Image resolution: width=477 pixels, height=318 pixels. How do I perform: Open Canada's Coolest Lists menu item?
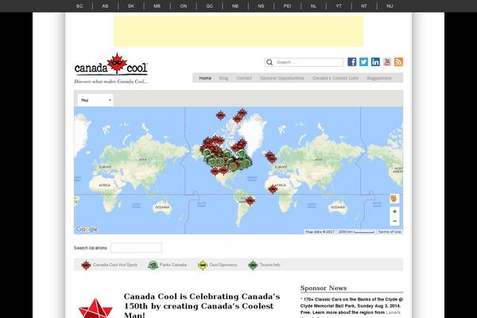tap(335, 78)
